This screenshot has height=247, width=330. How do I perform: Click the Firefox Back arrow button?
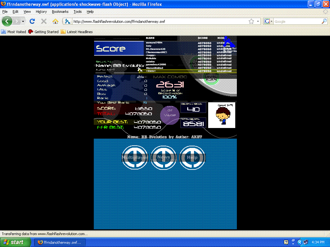pyautogui.click(x=7, y=22)
